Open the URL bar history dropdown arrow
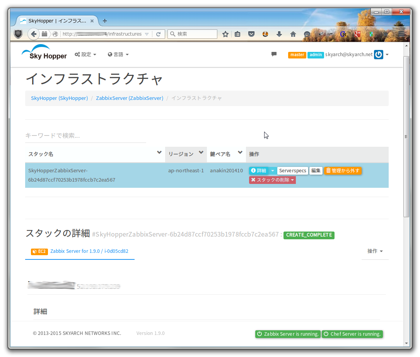 pyautogui.click(x=147, y=34)
